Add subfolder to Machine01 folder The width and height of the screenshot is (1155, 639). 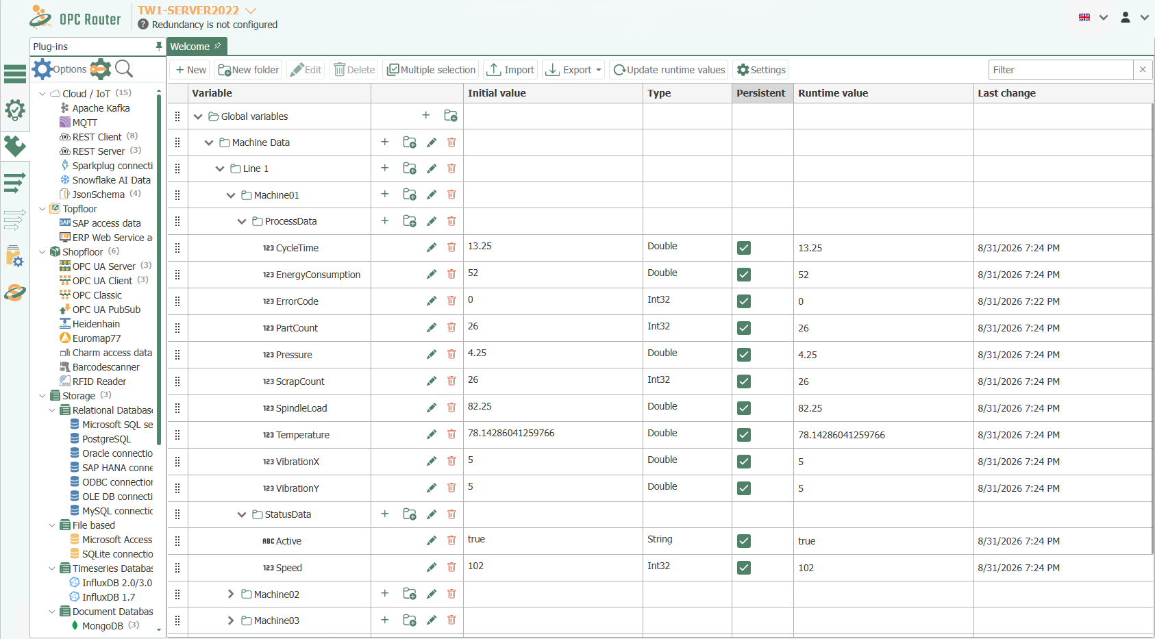[x=410, y=195]
